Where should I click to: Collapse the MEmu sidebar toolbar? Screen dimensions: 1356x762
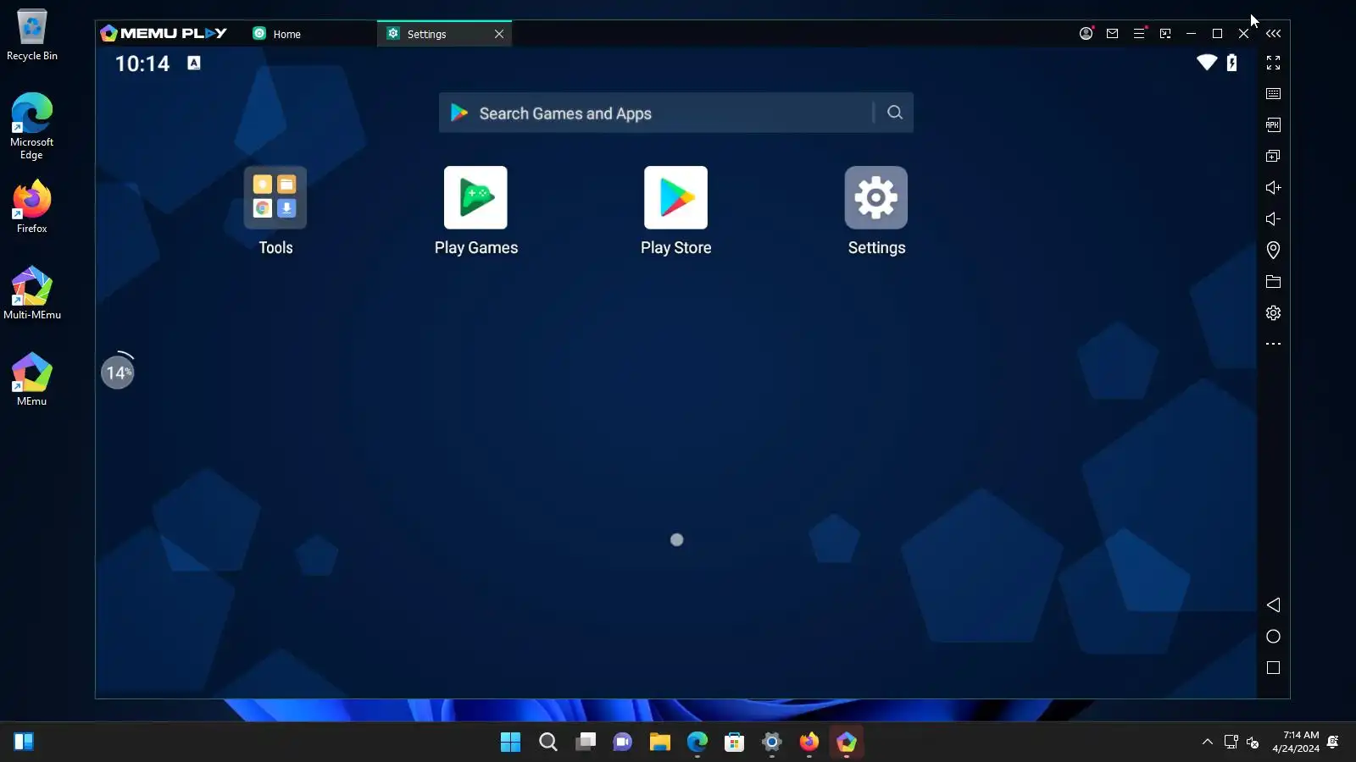(1273, 33)
